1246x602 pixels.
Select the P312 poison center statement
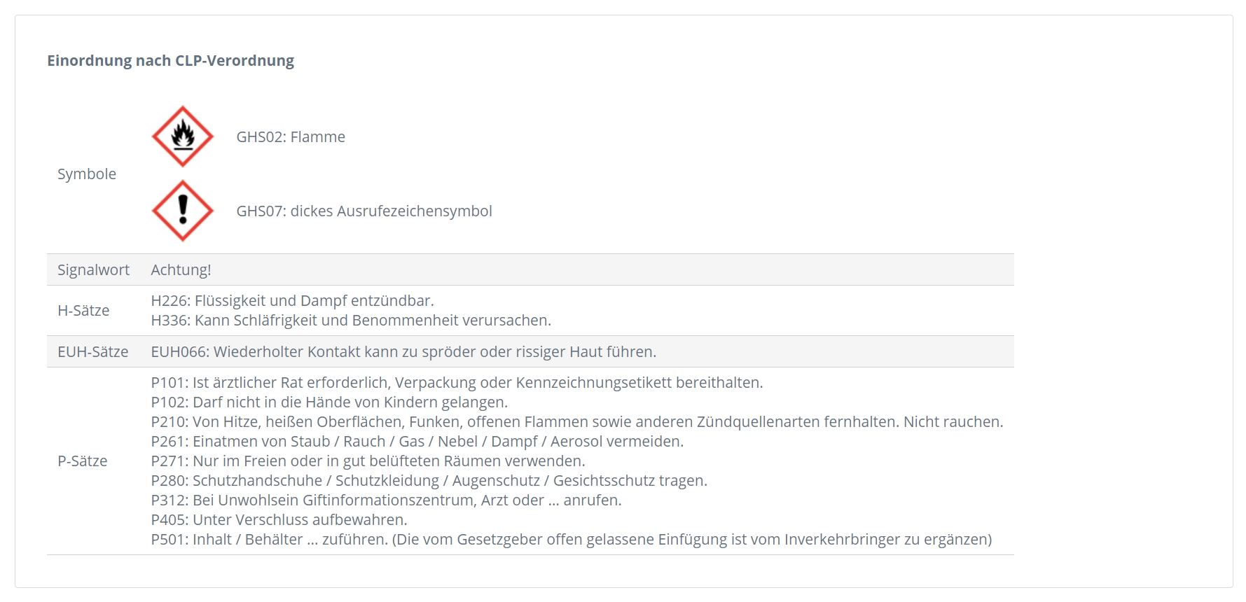pyautogui.click(x=386, y=500)
